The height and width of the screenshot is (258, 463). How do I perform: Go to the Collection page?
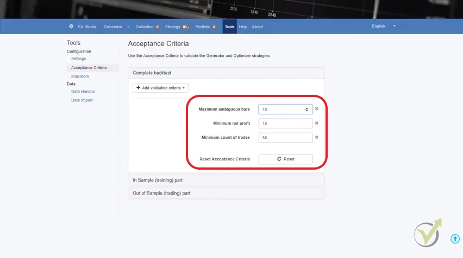pyautogui.click(x=145, y=27)
